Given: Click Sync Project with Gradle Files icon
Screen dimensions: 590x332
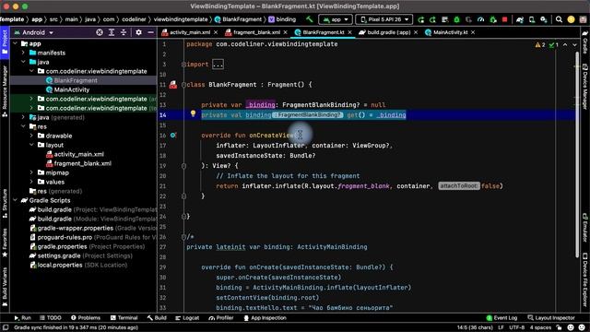Looking at the screenshot, I should click(x=520, y=19).
